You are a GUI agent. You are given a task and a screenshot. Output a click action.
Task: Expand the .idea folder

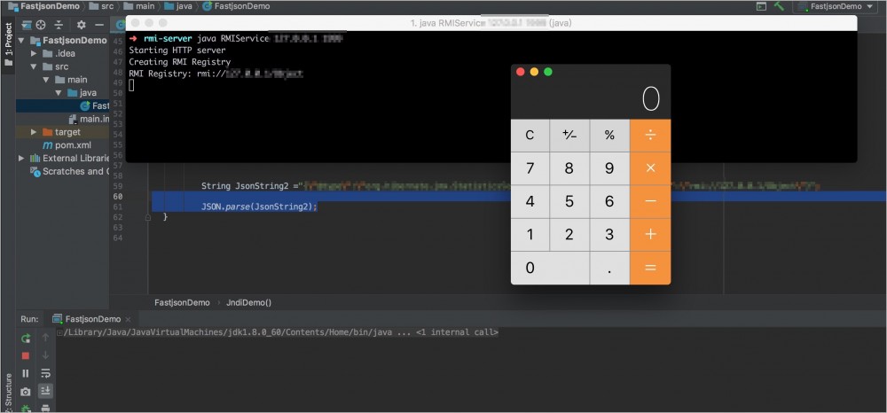point(34,54)
